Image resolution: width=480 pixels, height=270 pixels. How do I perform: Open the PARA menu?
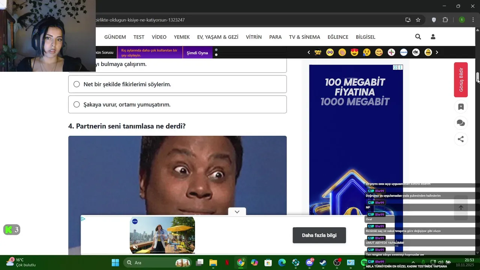(x=275, y=37)
